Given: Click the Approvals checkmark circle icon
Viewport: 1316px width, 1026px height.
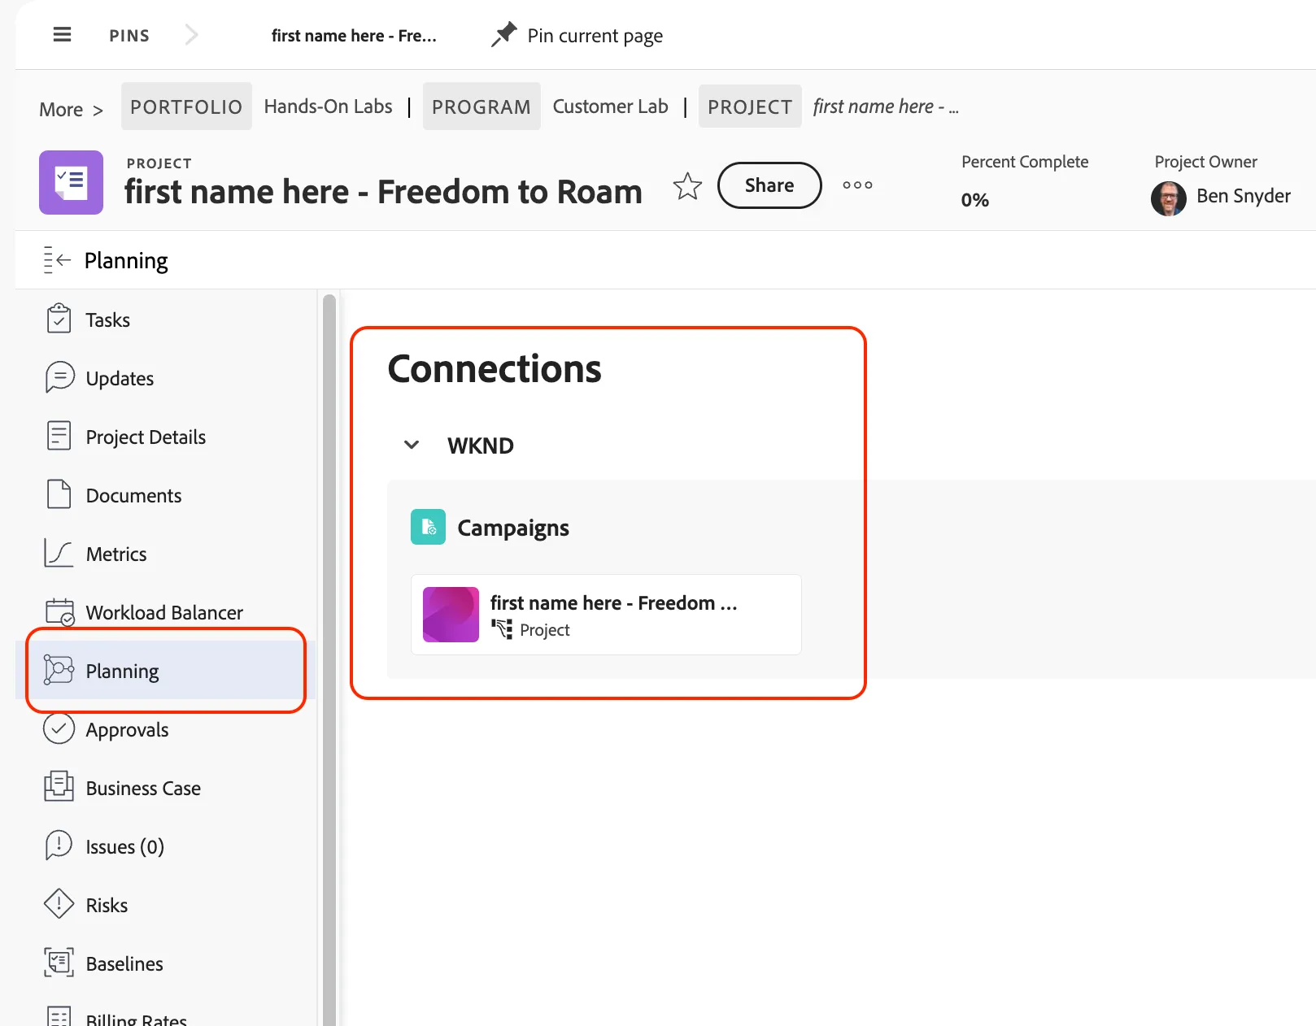Looking at the screenshot, I should pos(59,728).
